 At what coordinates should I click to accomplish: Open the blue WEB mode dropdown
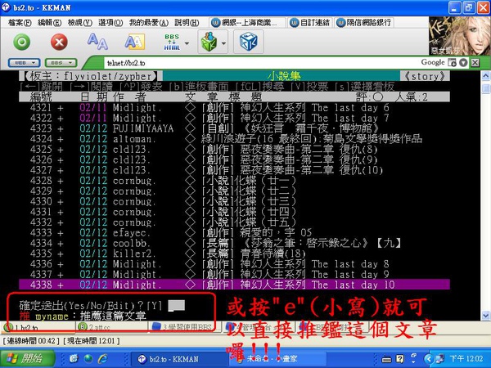click(x=24, y=63)
